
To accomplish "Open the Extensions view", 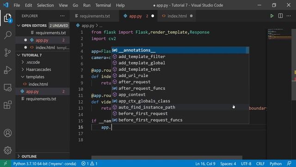I will [7, 105].
